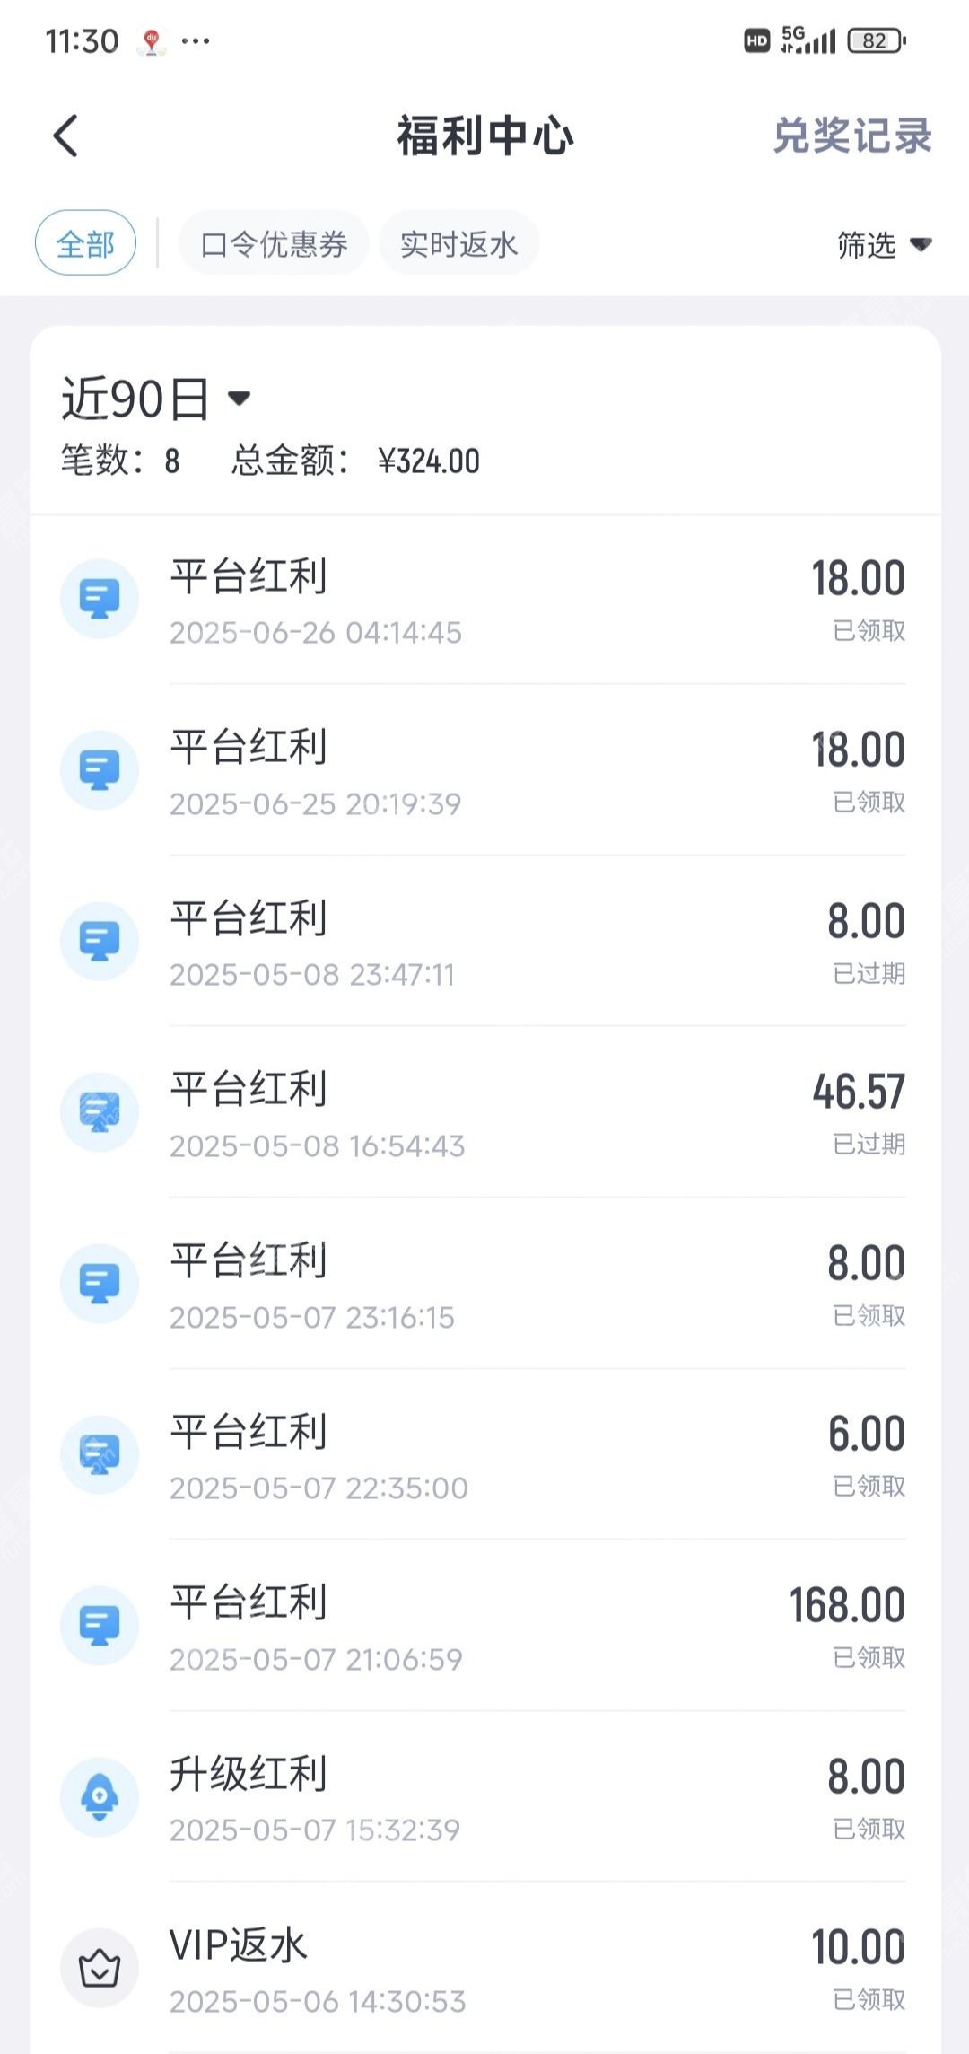Viewport: 969px width, 2054px height.
Task: Select the 全部 filter chip
Action: click(x=85, y=243)
